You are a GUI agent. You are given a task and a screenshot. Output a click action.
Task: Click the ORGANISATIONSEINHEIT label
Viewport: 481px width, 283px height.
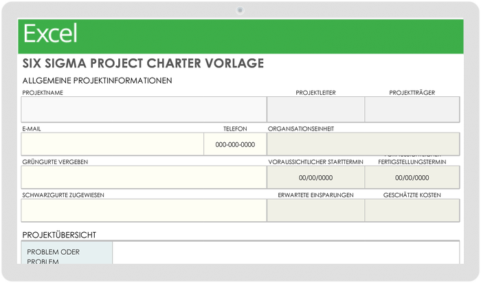tap(301, 128)
